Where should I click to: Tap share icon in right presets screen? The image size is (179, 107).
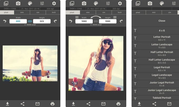(x=154, y=104)
